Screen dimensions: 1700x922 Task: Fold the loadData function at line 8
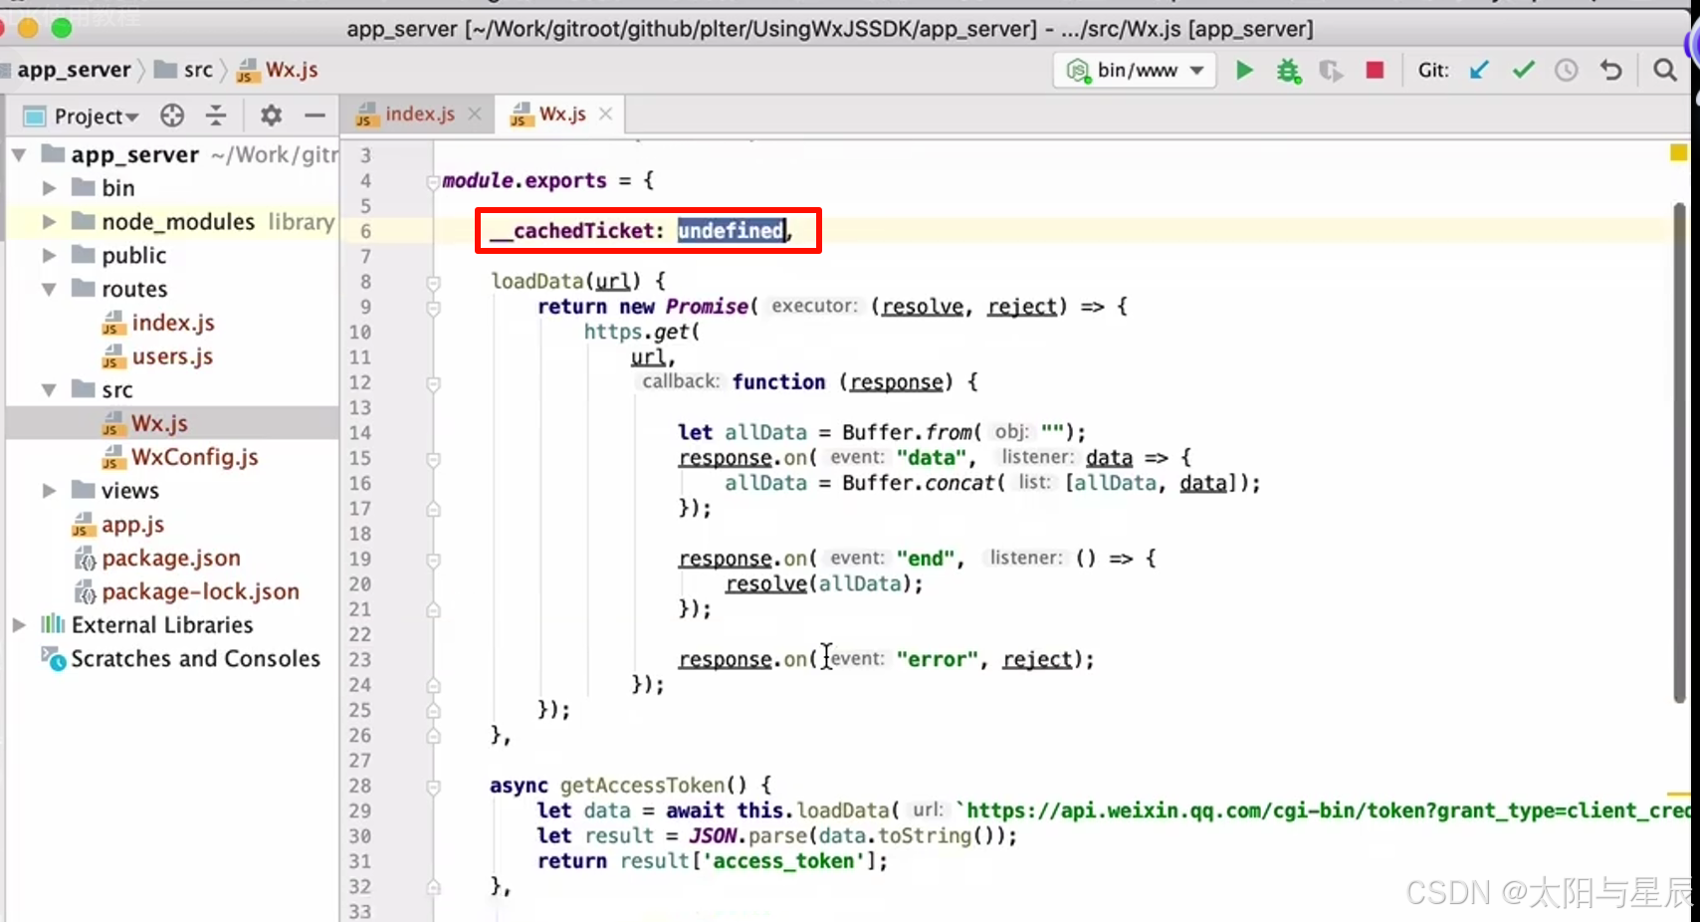[433, 284]
